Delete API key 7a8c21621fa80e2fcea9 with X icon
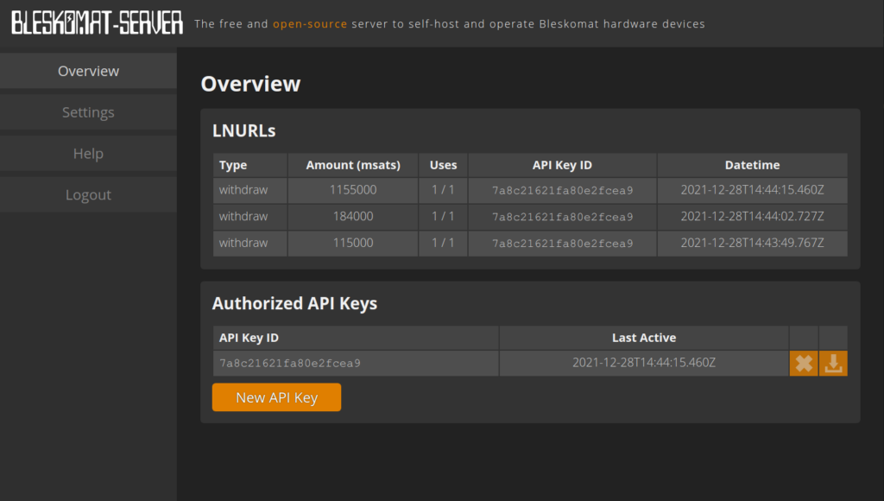This screenshot has width=884, height=501. pyautogui.click(x=804, y=364)
